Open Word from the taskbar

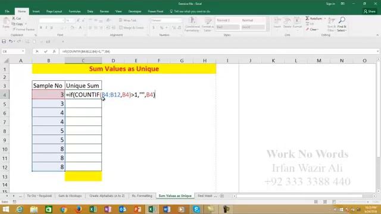pyautogui.click(x=167, y=209)
